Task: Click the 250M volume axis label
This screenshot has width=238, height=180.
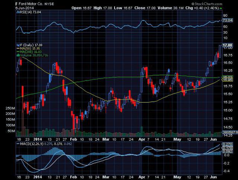Action: pos(10,108)
